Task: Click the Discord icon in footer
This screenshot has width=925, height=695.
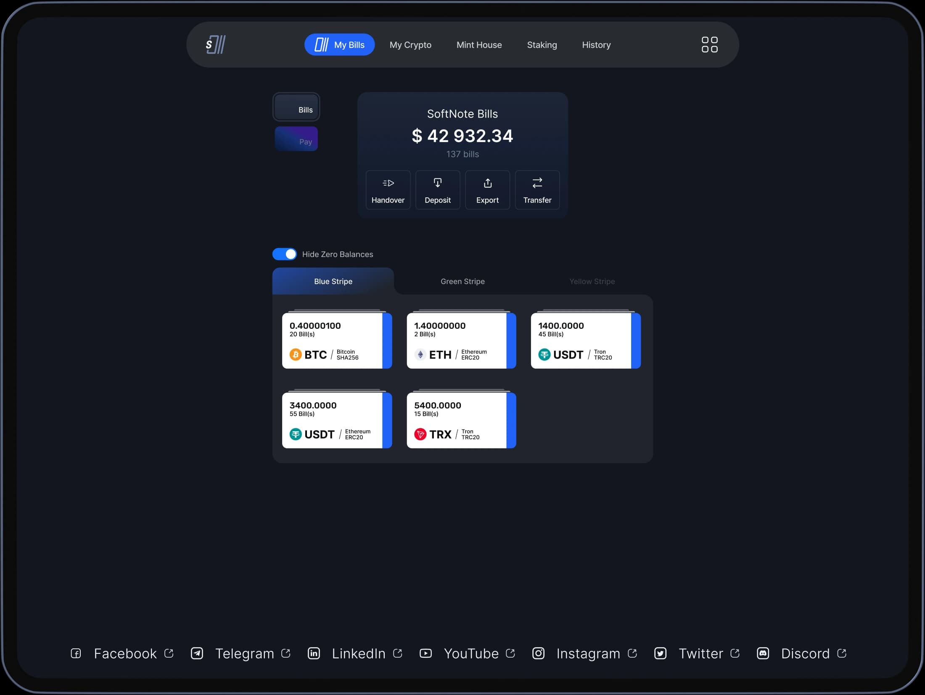Action: pyautogui.click(x=763, y=653)
